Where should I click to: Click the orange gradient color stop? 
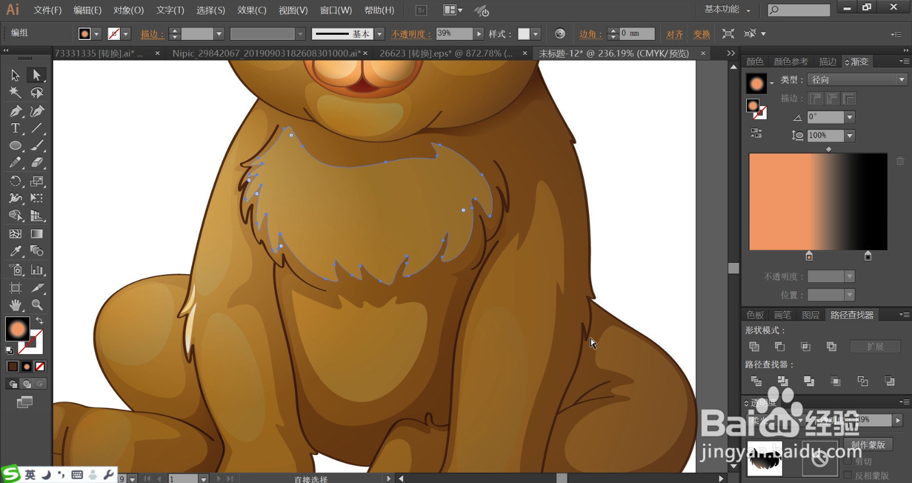(x=809, y=256)
